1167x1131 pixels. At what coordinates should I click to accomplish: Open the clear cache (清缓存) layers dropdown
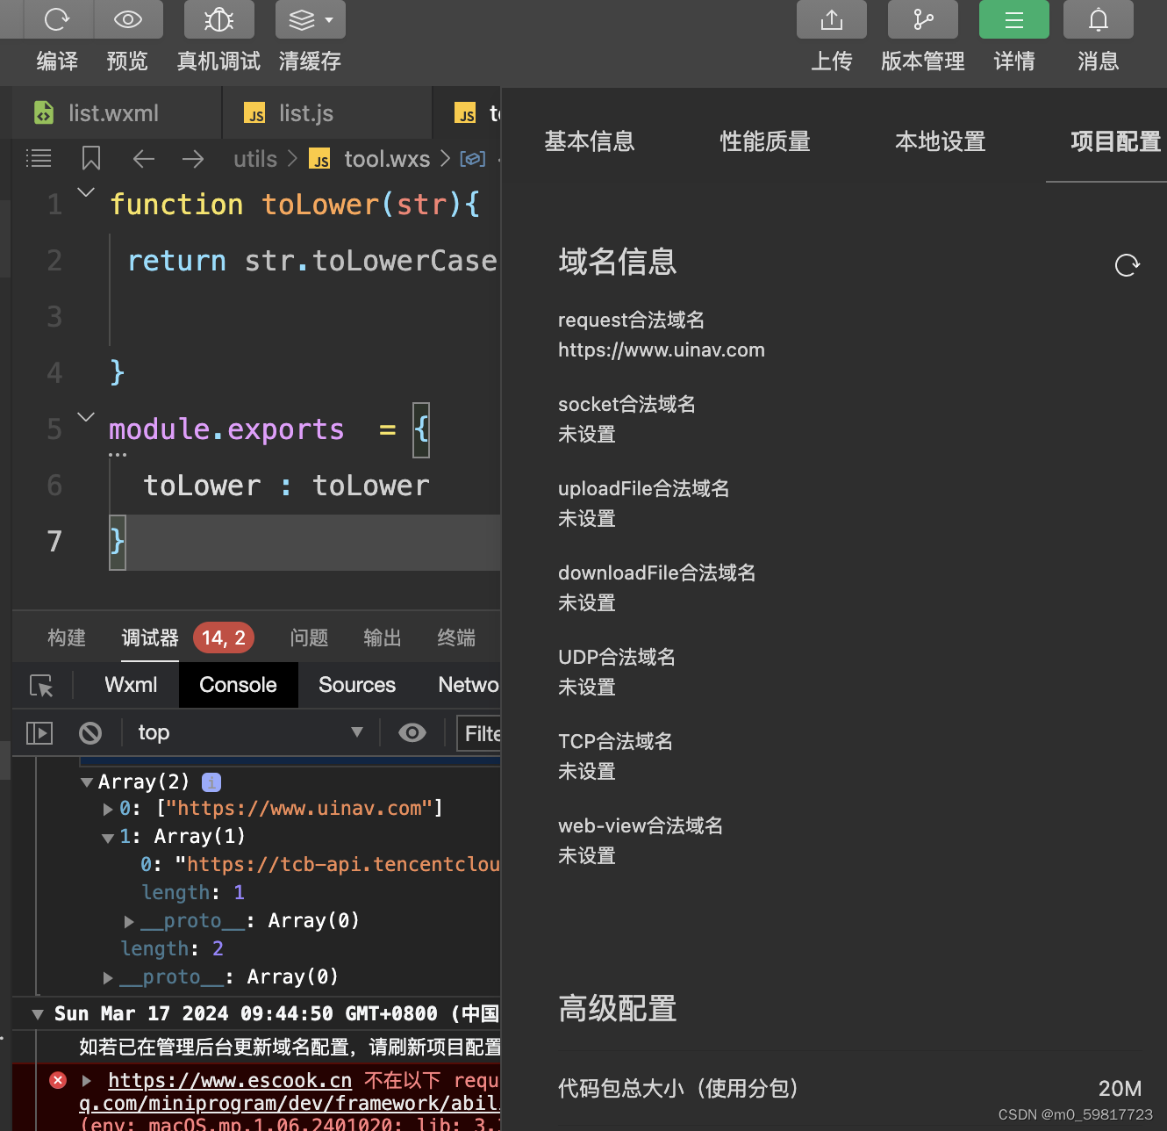[x=311, y=18]
